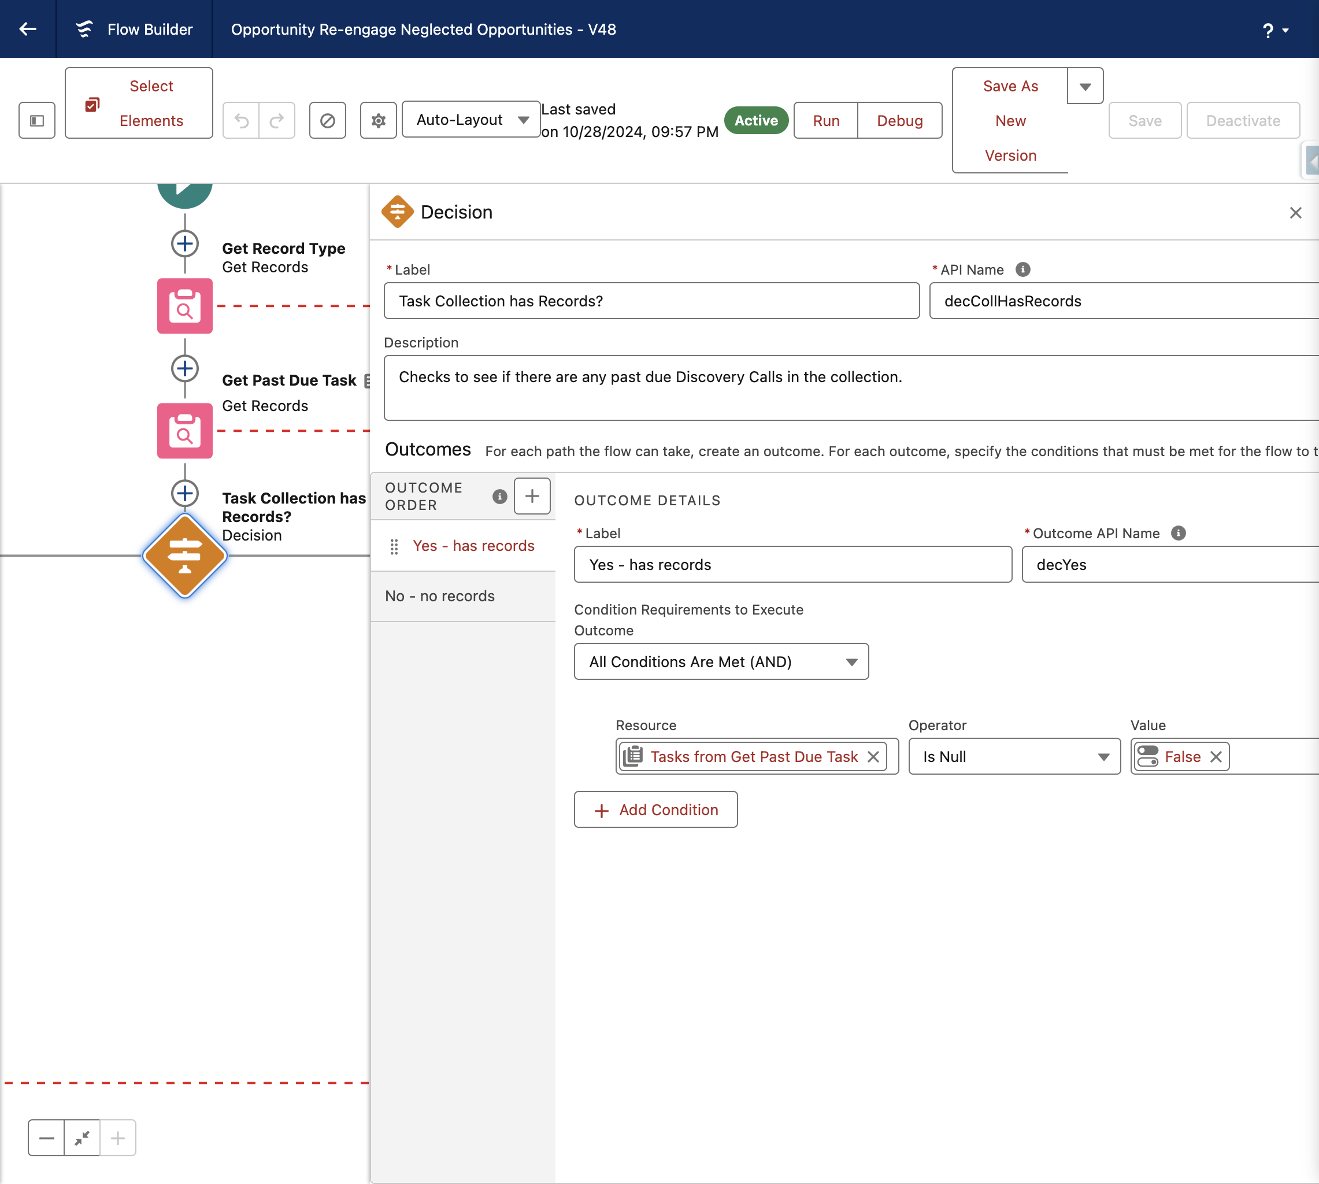Screen dimensions: 1319x1184
Task: Open the Is Null operator dropdown
Action: [x=1014, y=757]
